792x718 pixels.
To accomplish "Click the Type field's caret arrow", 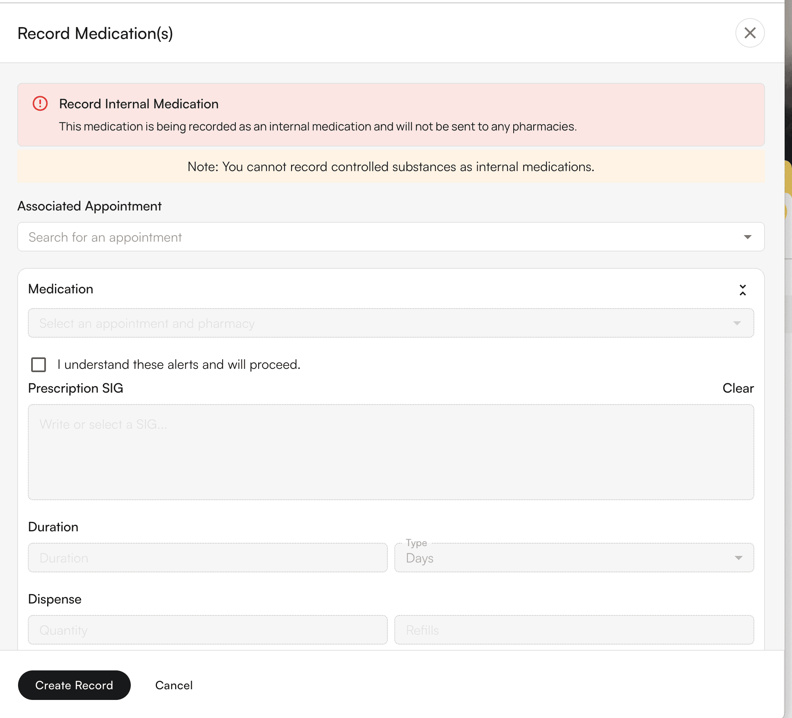I will [738, 558].
